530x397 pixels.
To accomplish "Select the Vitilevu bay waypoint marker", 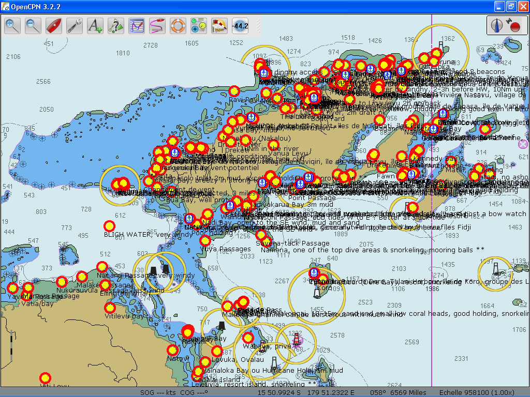I will pyautogui.click(x=110, y=308).
